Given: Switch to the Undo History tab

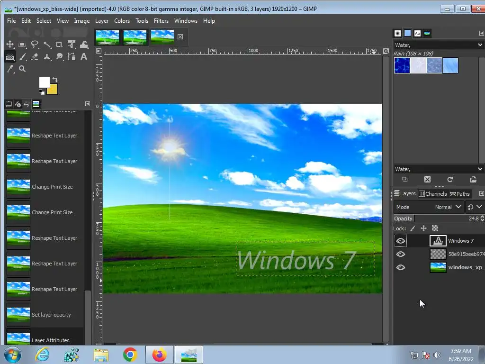Looking at the screenshot, I should (27, 104).
